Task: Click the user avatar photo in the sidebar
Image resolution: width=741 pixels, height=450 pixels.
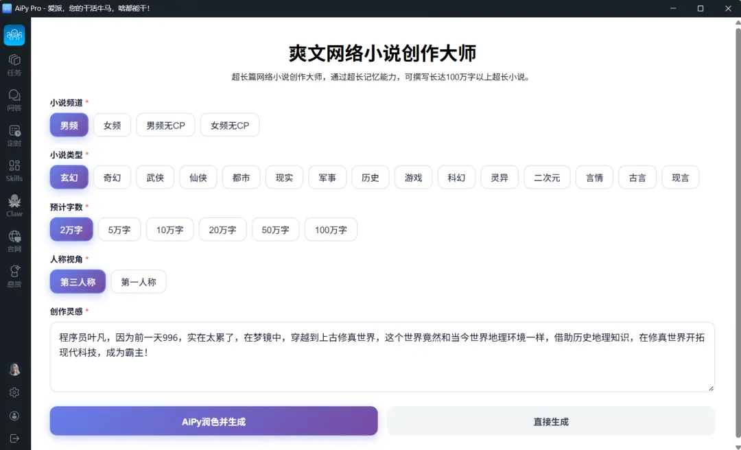Action: click(14, 369)
